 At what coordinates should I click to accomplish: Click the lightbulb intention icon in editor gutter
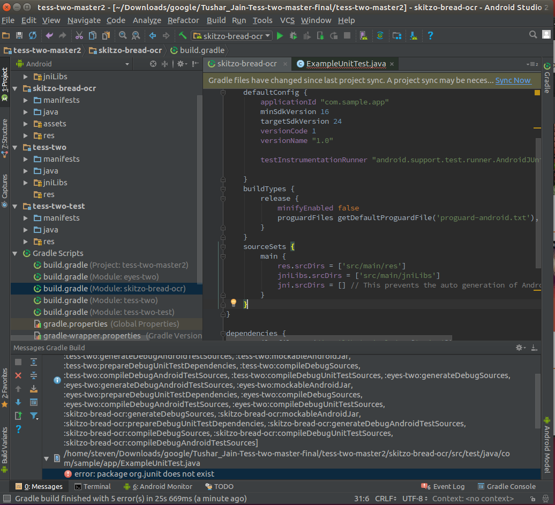pyautogui.click(x=233, y=303)
